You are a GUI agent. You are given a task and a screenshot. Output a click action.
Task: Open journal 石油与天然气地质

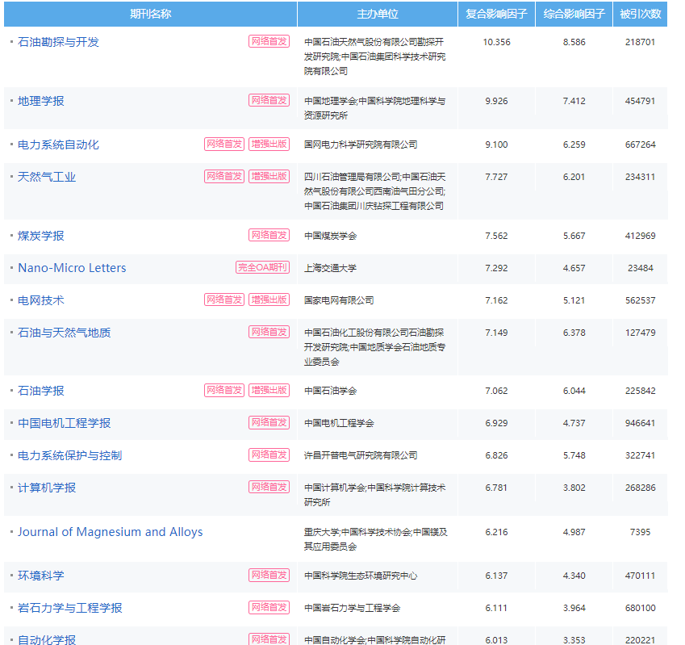(64, 333)
